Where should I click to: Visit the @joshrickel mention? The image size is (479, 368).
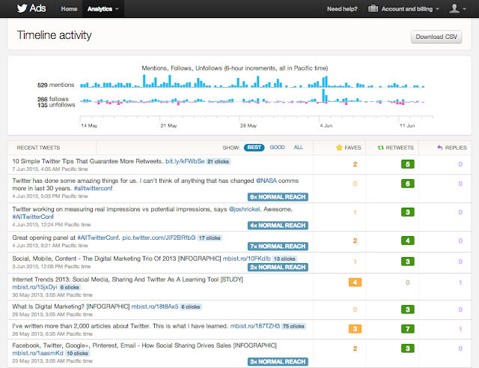pos(245,209)
